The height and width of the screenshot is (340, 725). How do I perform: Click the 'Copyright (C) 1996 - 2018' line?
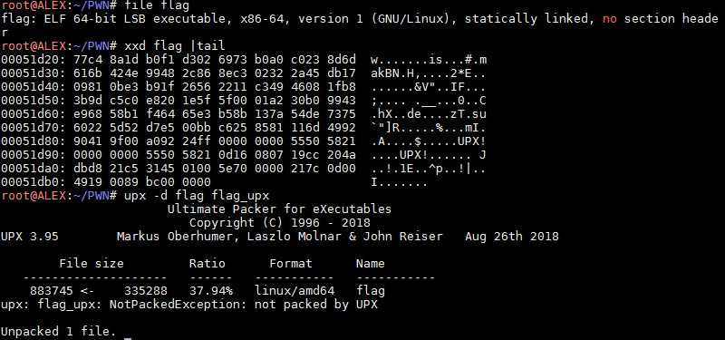(x=279, y=222)
